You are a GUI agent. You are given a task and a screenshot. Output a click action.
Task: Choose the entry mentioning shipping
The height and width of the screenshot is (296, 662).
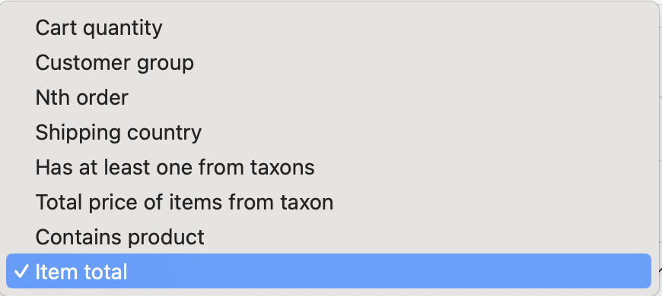click(329, 133)
